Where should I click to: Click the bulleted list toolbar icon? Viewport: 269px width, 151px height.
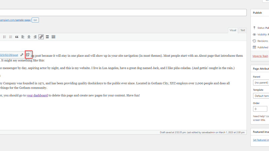(x=5, y=37)
